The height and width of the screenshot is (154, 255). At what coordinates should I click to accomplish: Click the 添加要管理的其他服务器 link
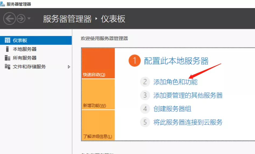188,95
